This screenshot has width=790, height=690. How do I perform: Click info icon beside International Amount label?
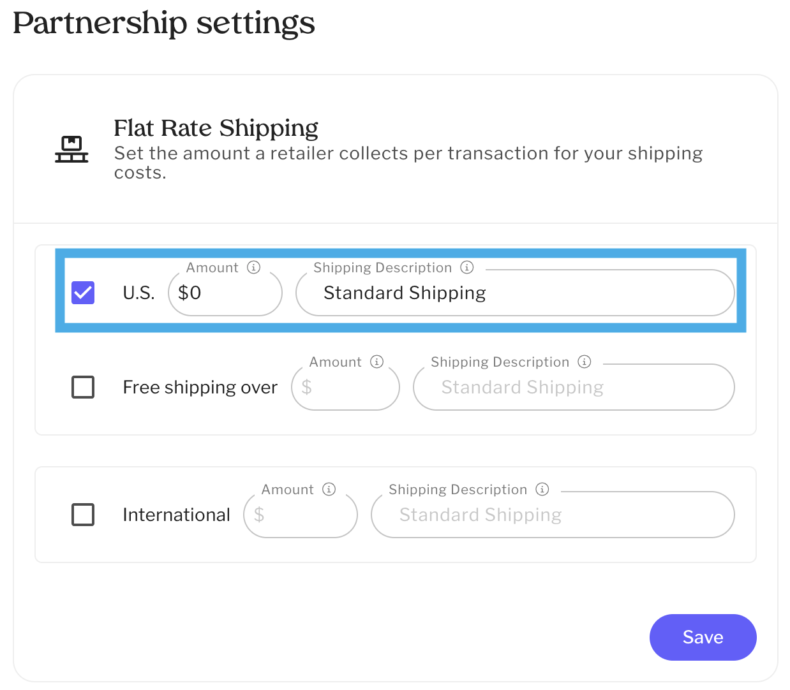[x=329, y=489]
